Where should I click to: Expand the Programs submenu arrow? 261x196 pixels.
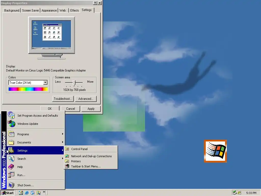tap(63, 134)
